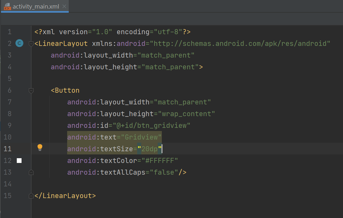The height and width of the screenshot is (218, 343).
Task: Click the fold end marker at closing LinearLayout
Action: (x=31, y=196)
